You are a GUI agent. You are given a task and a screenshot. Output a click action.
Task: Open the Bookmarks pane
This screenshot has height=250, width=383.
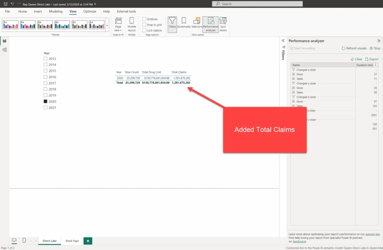tap(184, 24)
